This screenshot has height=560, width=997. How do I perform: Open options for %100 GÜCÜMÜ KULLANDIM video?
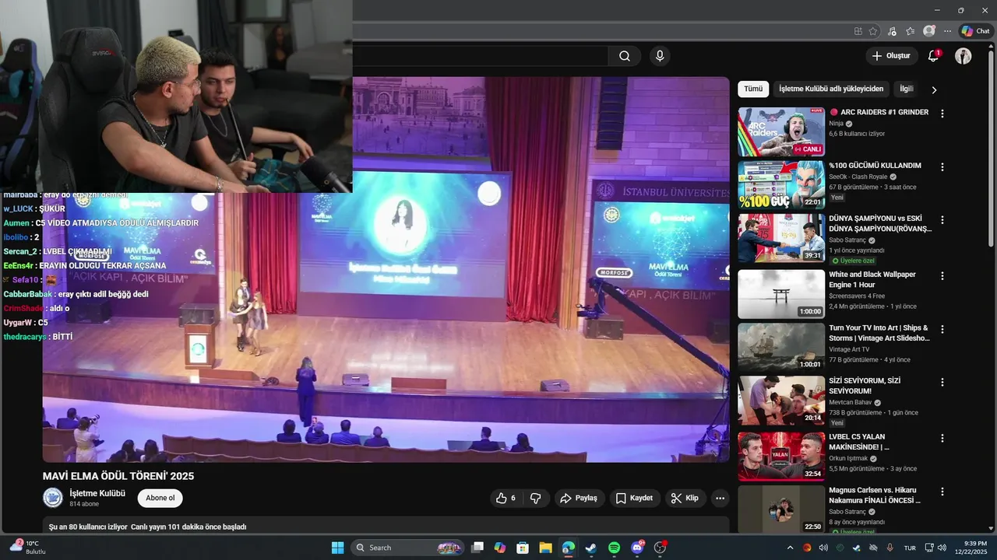(x=942, y=167)
